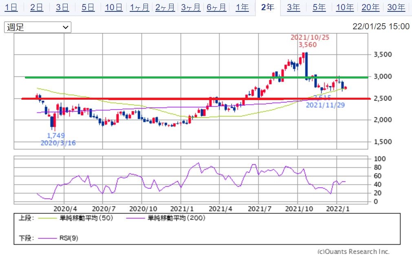
Task: Click the 22/01/25 15:00 timestamp
Action: pyautogui.click(x=381, y=26)
